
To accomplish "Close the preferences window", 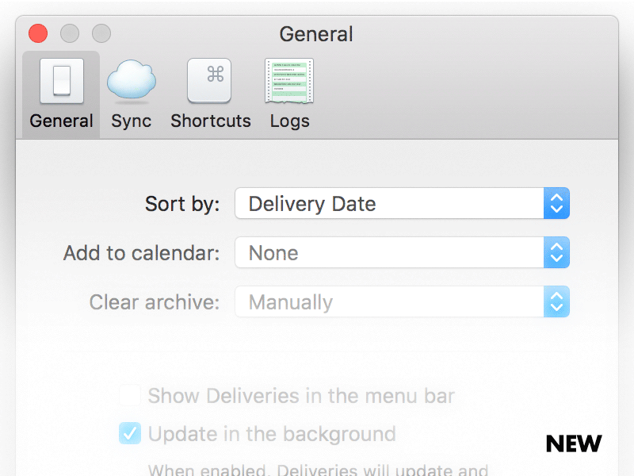I will click(x=37, y=34).
